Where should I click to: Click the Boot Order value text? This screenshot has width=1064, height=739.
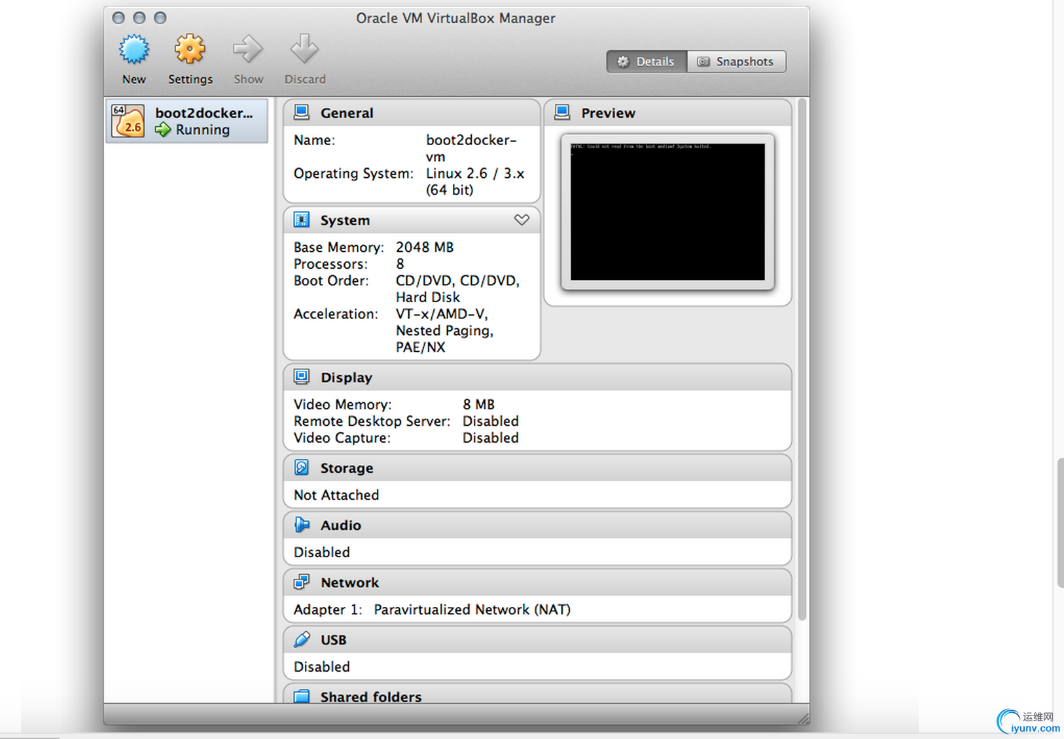[x=457, y=289]
